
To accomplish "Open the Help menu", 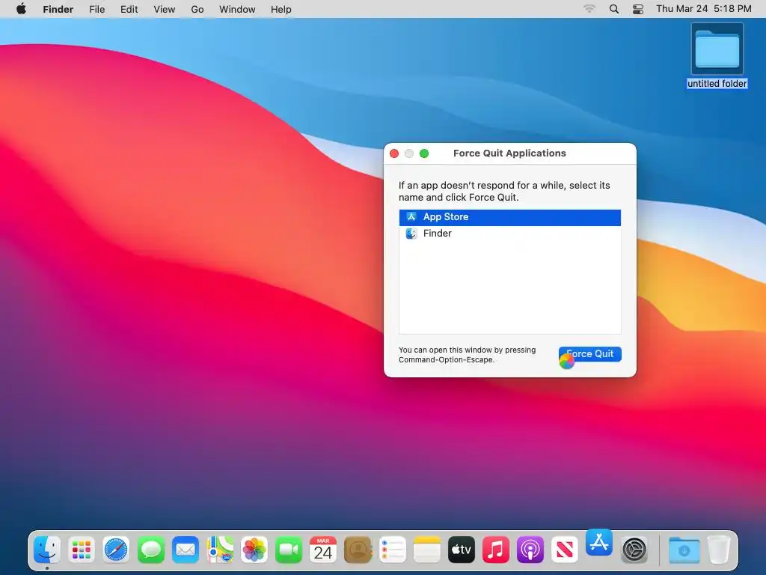I will point(281,9).
